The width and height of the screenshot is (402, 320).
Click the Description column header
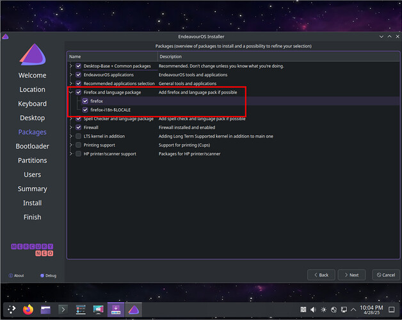[x=278, y=56]
